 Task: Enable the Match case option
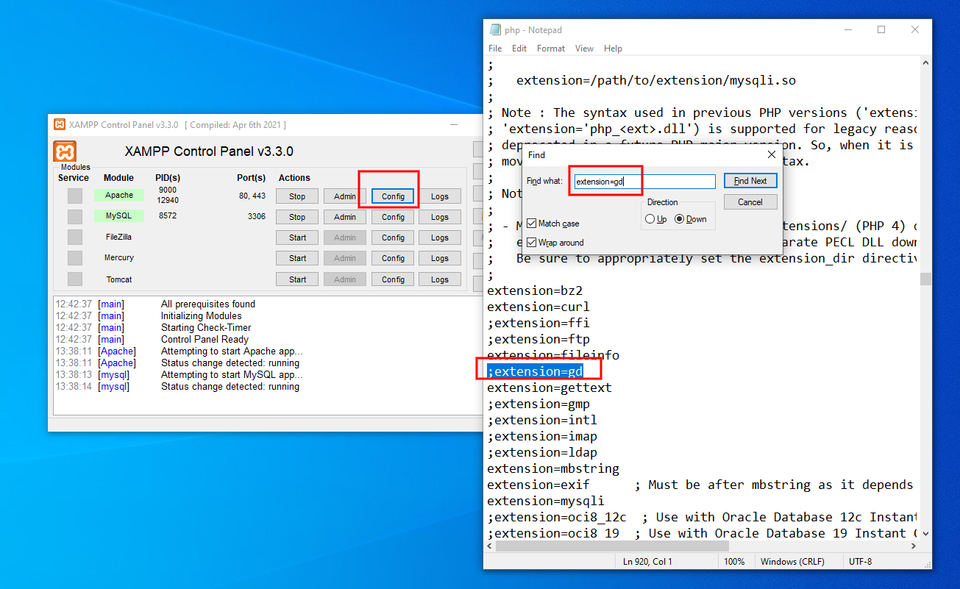point(533,223)
